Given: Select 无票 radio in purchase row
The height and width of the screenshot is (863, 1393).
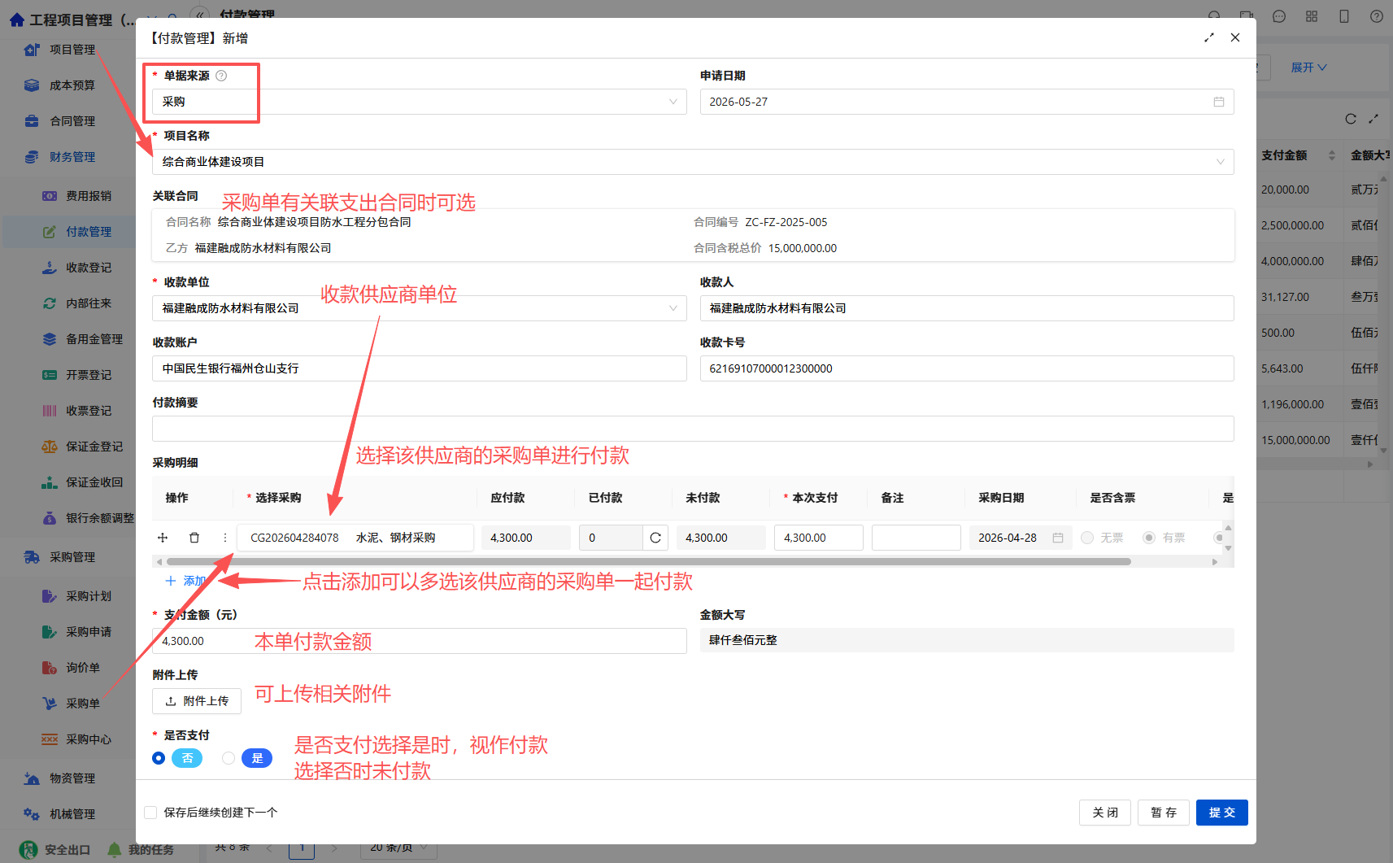Looking at the screenshot, I should pos(1087,538).
